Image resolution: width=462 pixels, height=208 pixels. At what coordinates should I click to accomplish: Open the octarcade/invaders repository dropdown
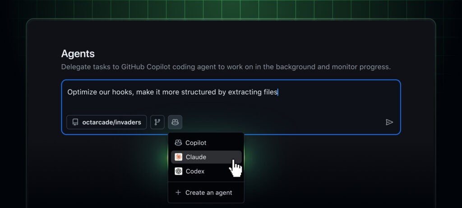(106, 122)
